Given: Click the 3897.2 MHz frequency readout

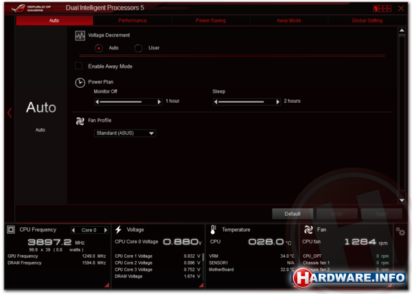Looking at the screenshot, I should coord(56,242).
